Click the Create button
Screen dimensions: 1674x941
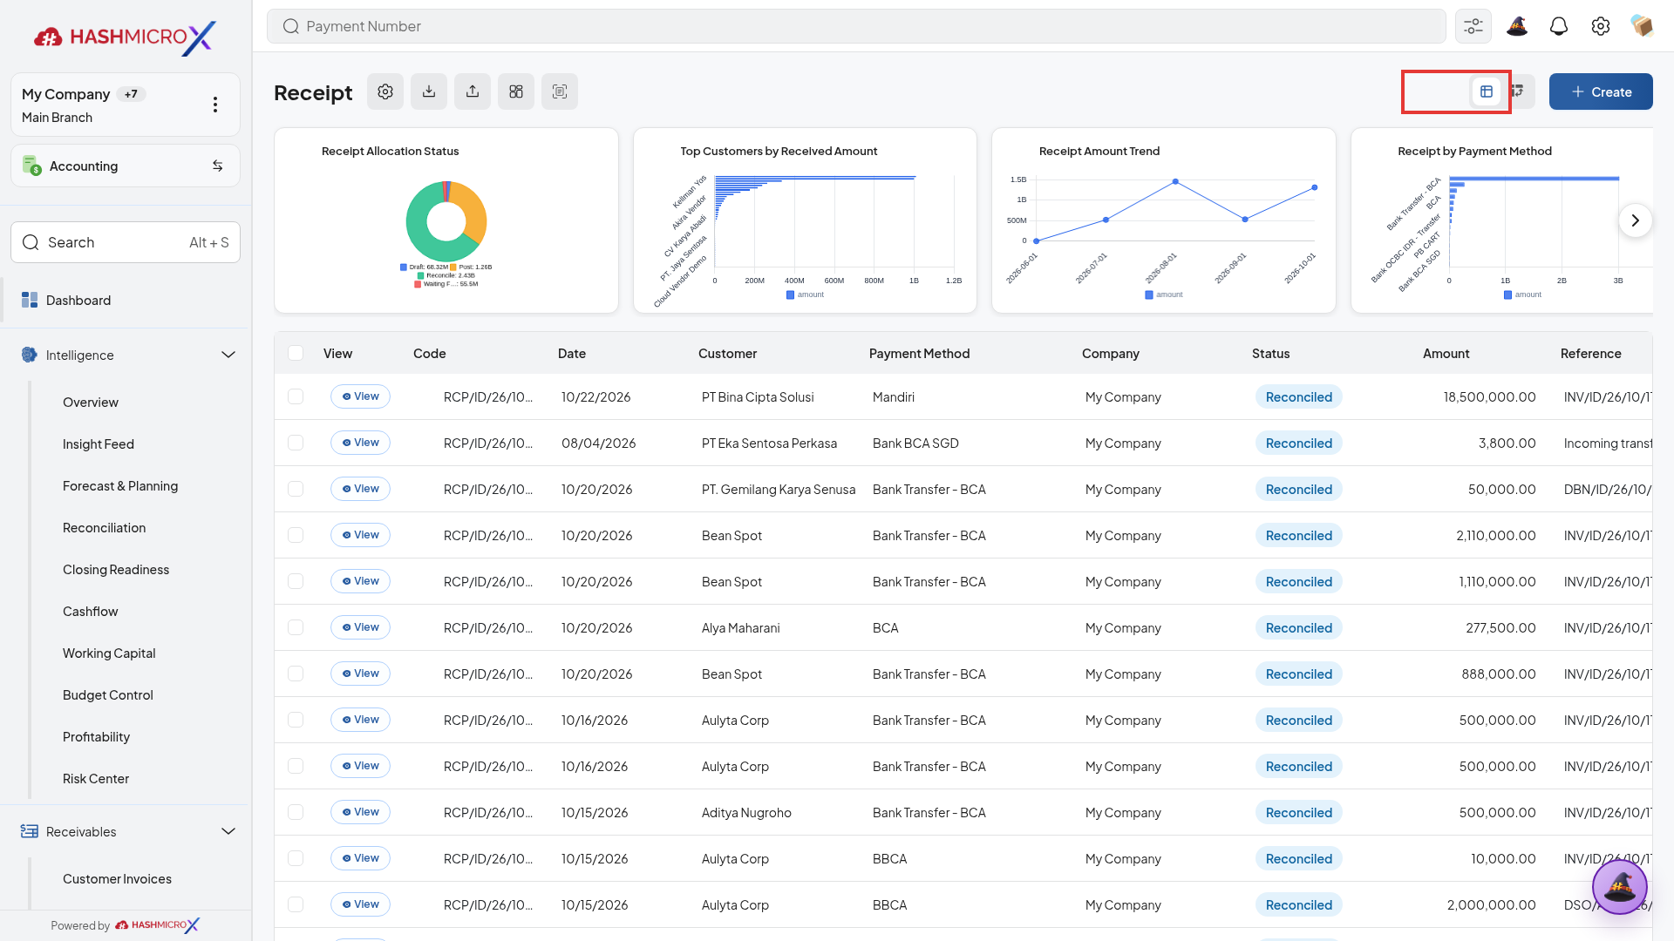click(1601, 91)
